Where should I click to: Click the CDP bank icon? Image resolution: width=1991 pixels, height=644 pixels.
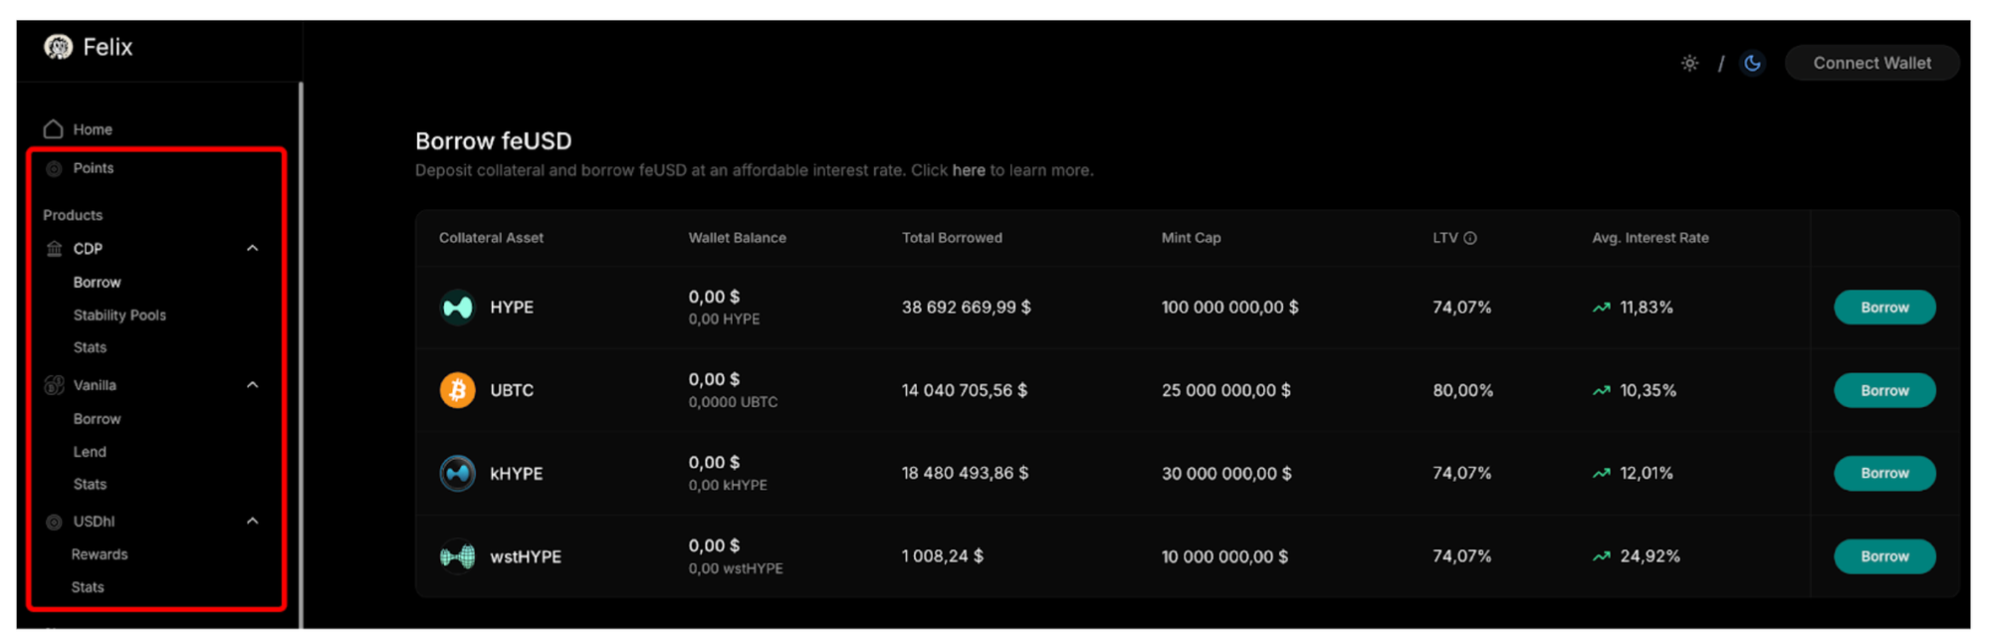[x=55, y=249]
